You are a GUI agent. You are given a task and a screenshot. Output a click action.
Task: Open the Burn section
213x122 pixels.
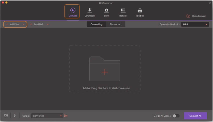point(106,12)
